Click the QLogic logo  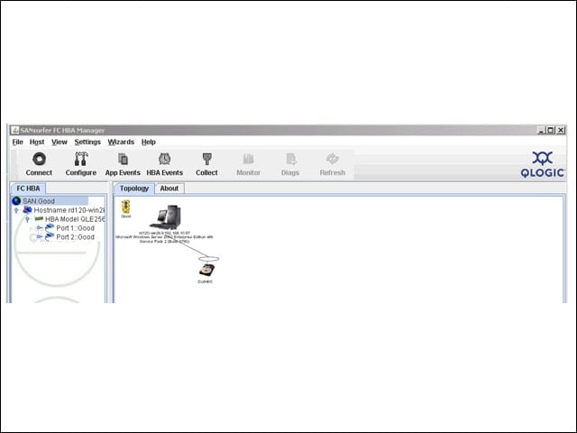click(x=542, y=164)
